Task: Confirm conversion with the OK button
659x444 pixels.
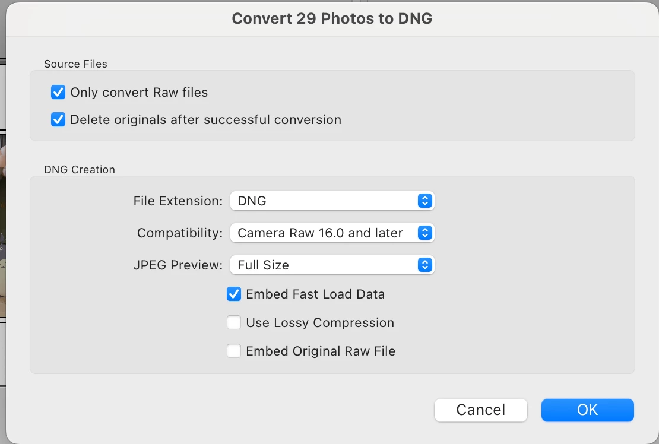Action: [x=587, y=410]
